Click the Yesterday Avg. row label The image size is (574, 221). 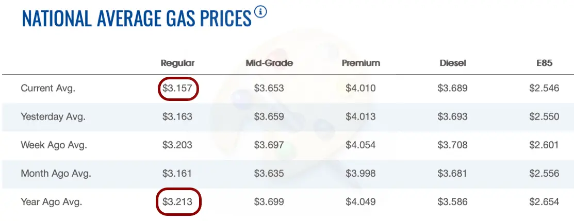tap(53, 116)
